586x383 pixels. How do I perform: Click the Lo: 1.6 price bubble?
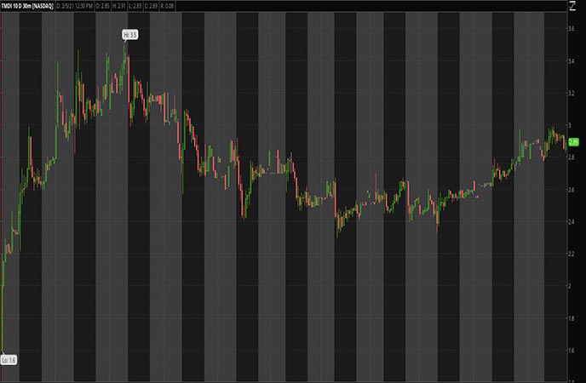9,360
